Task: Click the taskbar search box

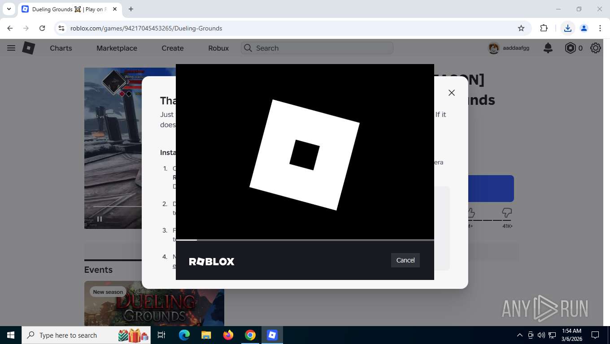Action: 86,335
